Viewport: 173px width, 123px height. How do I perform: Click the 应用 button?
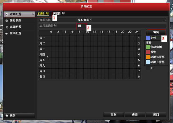pos(135,115)
